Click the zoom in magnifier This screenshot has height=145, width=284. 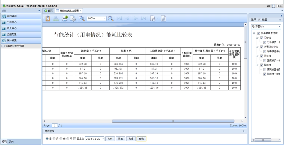[110, 19]
